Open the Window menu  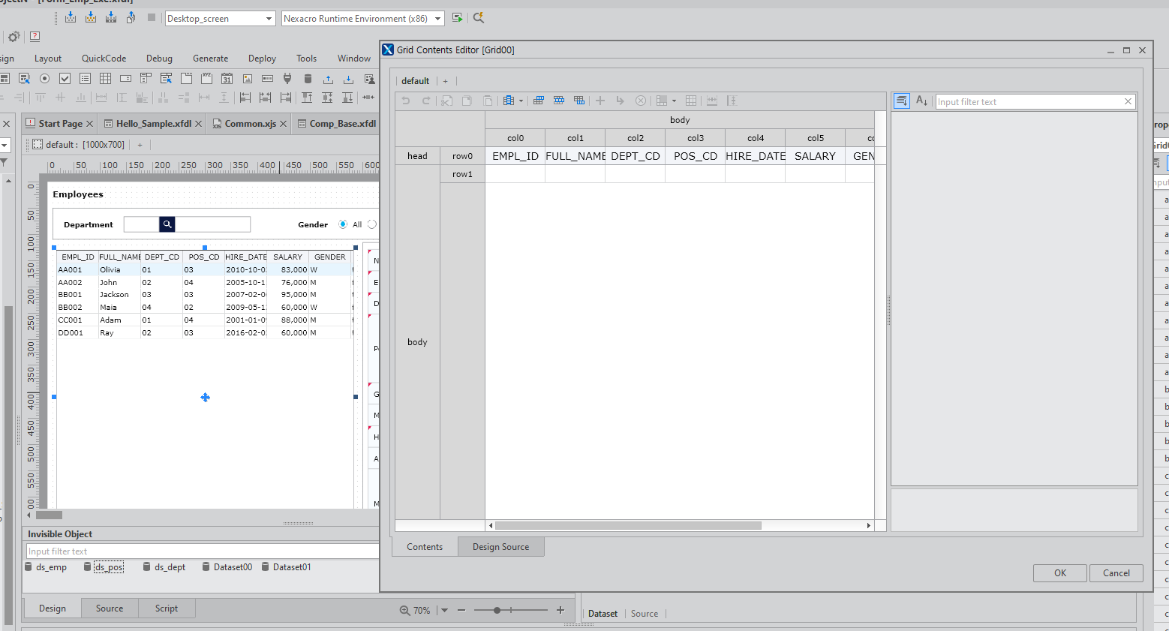coord(354,58)
